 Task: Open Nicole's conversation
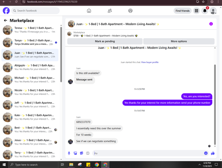click(x=30, y=92)
